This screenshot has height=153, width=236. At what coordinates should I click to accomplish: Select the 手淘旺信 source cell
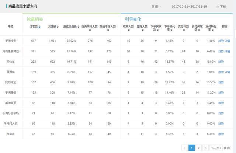pyautogui.click(x=11, y=93)
